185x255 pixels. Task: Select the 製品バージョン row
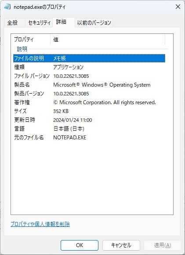[89, 94]
